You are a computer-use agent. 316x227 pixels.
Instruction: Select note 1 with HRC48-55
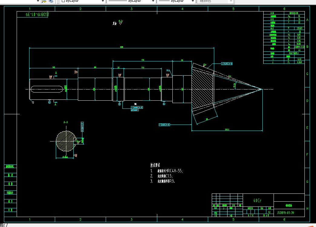(166, 171)
